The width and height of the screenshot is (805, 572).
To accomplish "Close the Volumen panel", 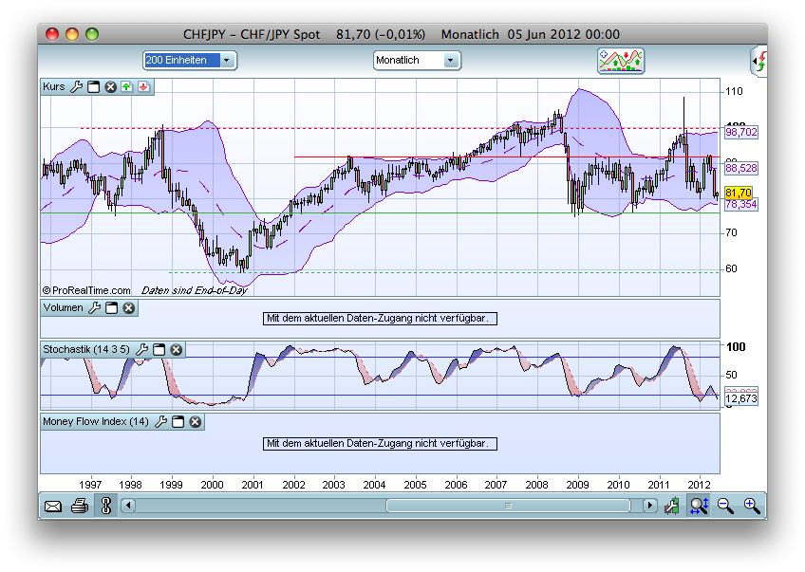I will [129, 307].
